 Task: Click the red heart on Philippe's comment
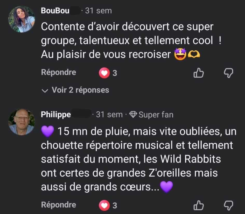pyautogui.click(x=104, y=206)
